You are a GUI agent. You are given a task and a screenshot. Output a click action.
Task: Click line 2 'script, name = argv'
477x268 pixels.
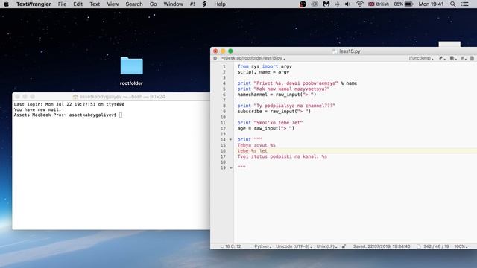pos(263,72)
